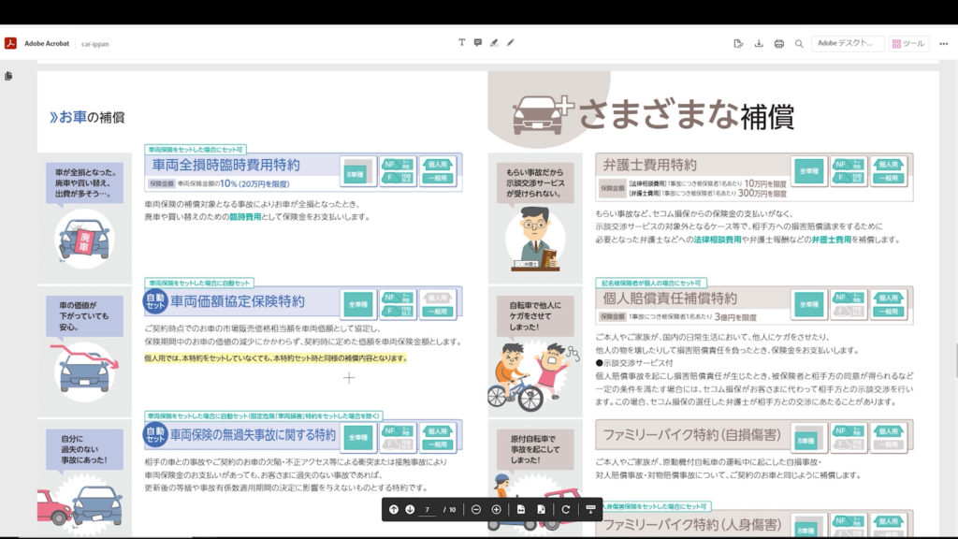Print the document using printer icon
958x539 pixels.
(x=778, y=43)
